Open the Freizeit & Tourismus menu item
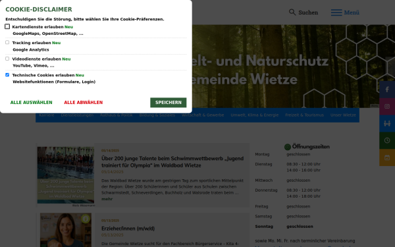The image size is (395, 247). [304, 115]
